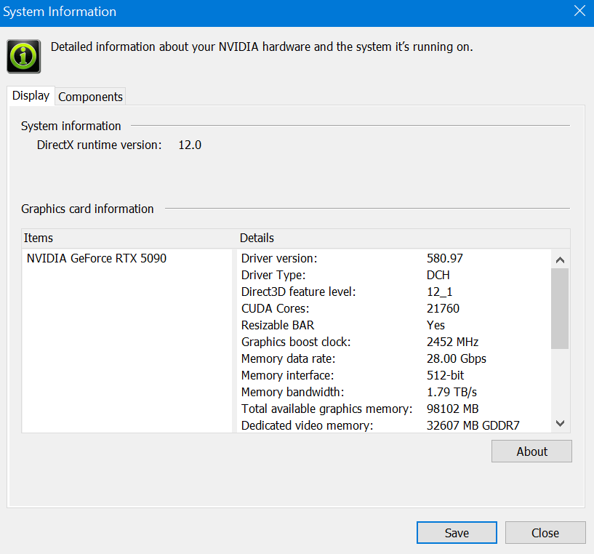Click the 28.00 Gbps value
Image resolution: width=594 pixels, height=554 pixels.
pyautogui.click(x=457, y=358)
